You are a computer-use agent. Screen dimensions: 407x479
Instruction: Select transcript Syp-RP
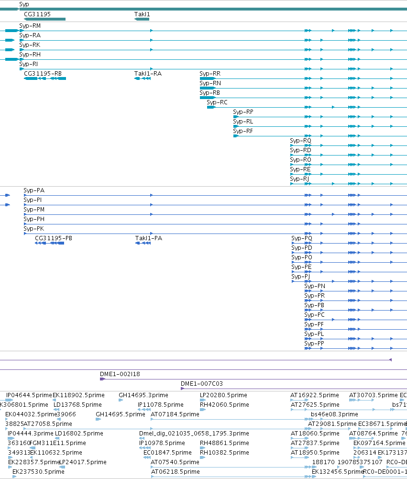(x=243, y=112)
